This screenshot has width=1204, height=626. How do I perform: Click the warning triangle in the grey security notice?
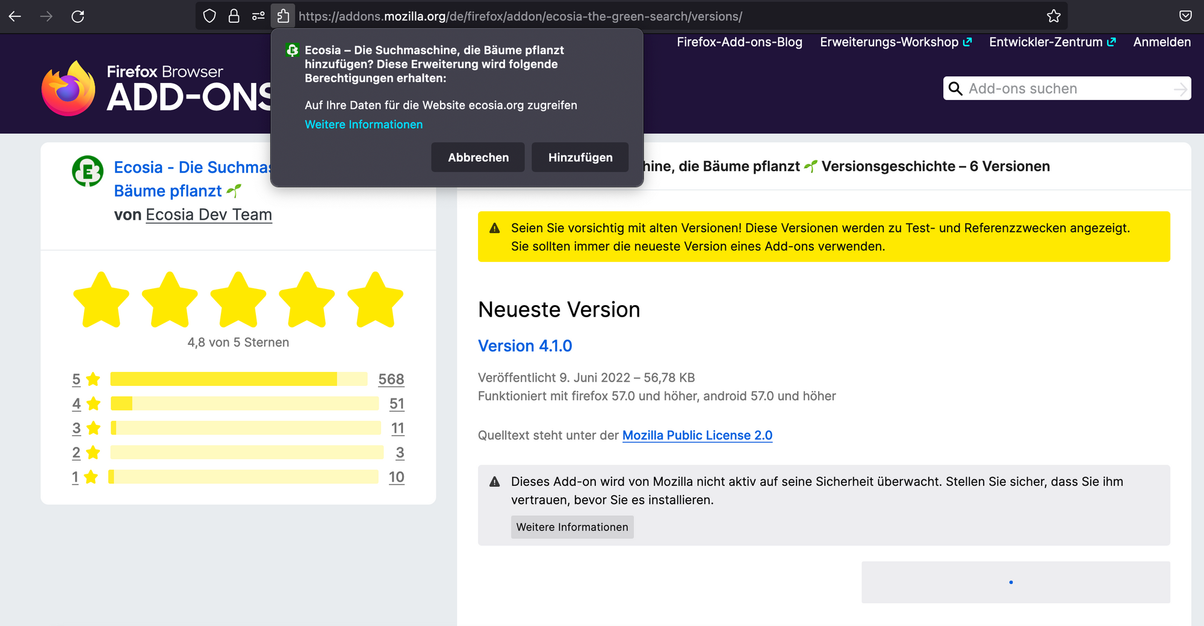coord(495,482)
